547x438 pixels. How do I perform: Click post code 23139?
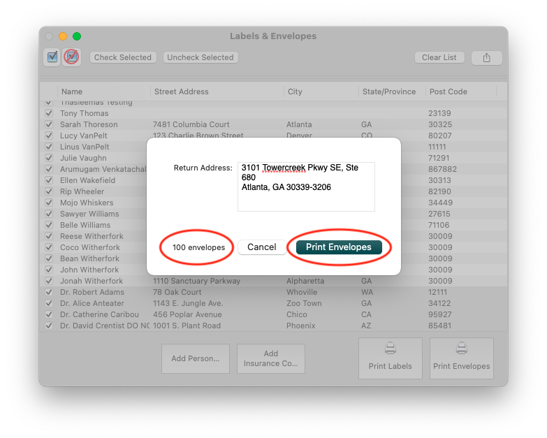(x=439, y=113)
